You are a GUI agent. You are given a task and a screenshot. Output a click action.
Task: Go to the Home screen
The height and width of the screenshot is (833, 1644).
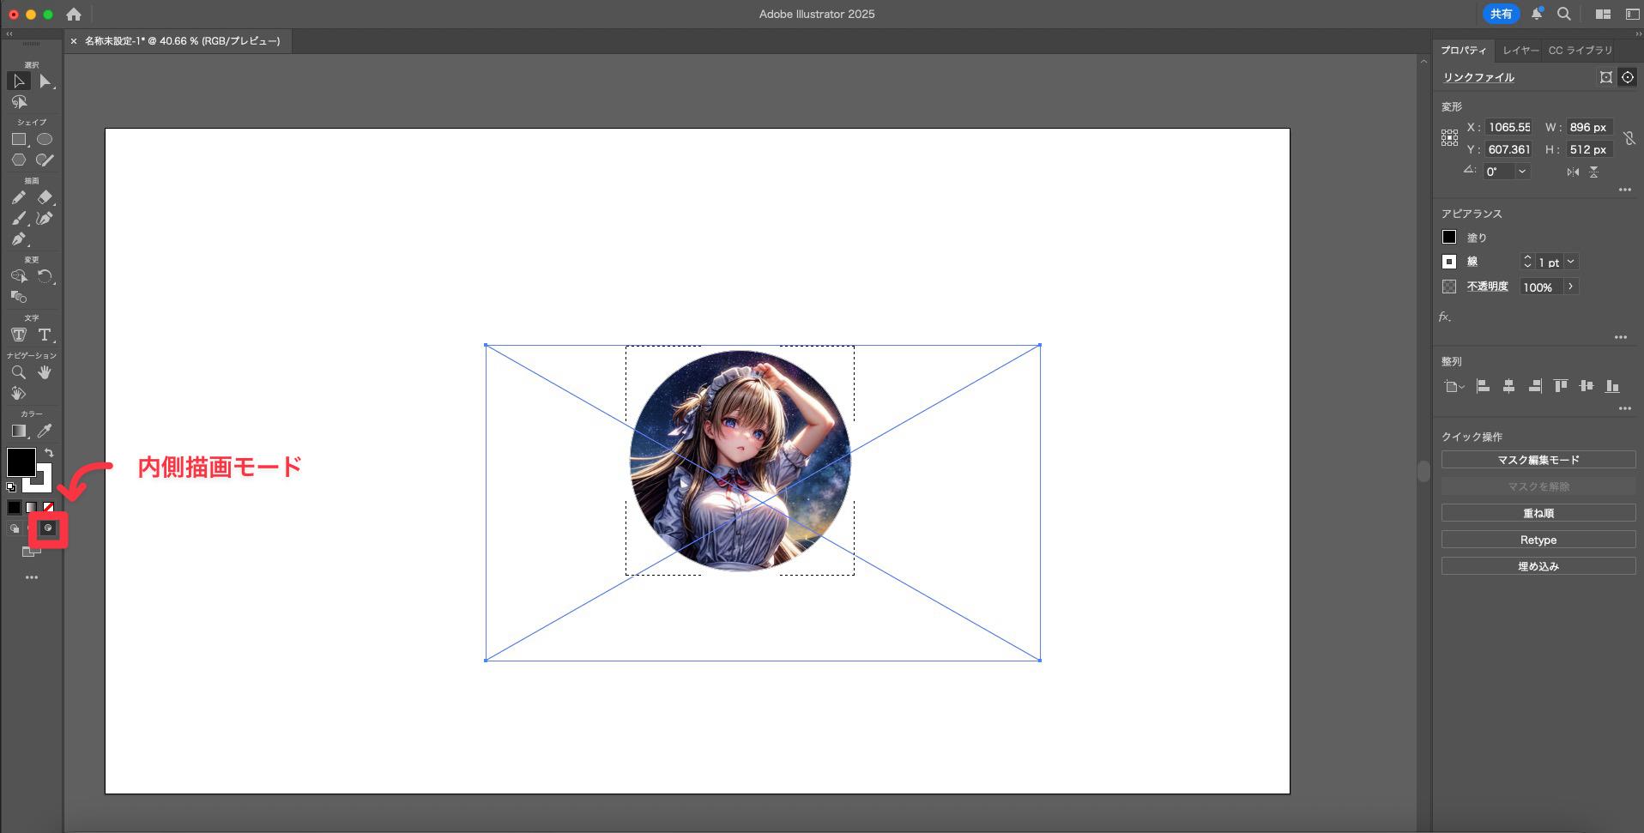(x=74, y=14)
